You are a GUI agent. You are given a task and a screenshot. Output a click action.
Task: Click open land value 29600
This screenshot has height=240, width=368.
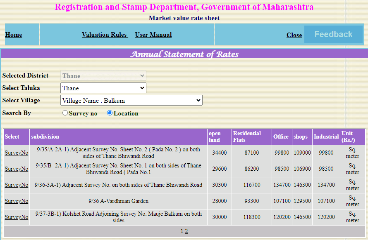[220, 169]
